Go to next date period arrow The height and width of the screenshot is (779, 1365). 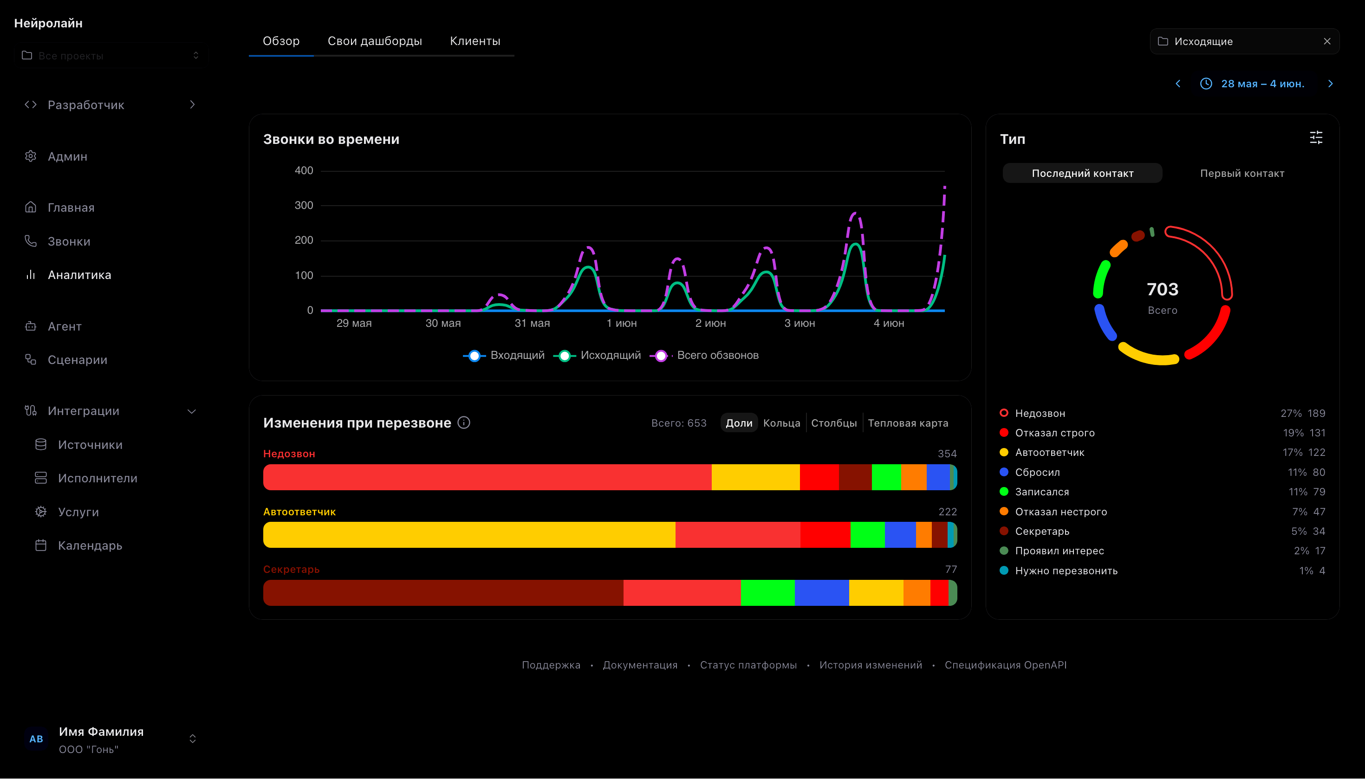tap(1330, 84)
